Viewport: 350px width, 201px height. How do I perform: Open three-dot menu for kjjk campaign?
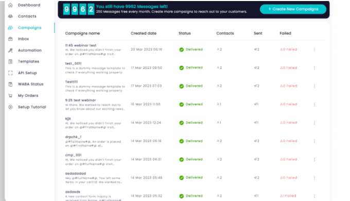[x=314, y=123]
